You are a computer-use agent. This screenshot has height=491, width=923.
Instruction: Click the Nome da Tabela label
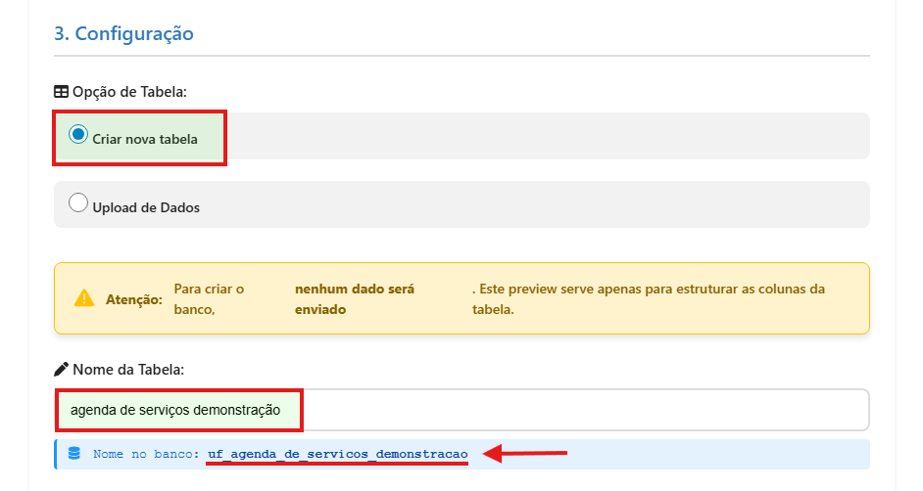[128, 370]
